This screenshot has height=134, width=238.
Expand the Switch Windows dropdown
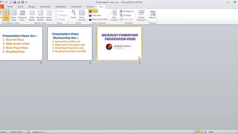point(141,16)
